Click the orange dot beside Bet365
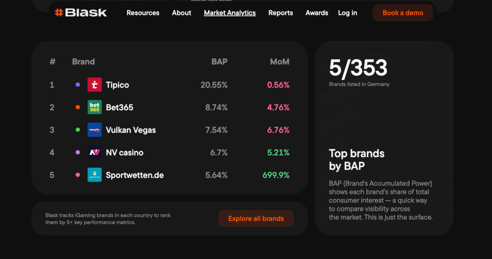Screen dimensions: 492x259 [78, 107]
